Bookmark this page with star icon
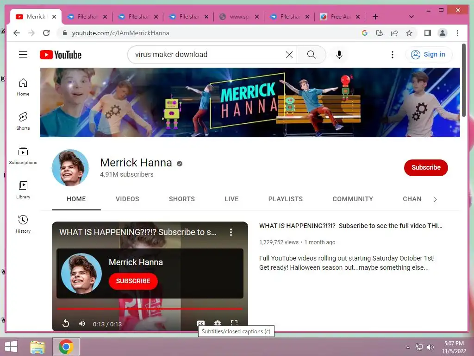 [409, 33]
